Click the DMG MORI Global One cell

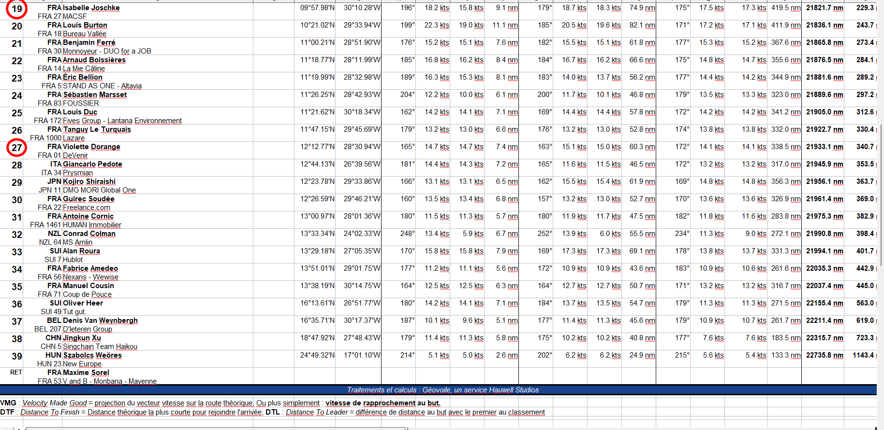click(x=99, y=190)
